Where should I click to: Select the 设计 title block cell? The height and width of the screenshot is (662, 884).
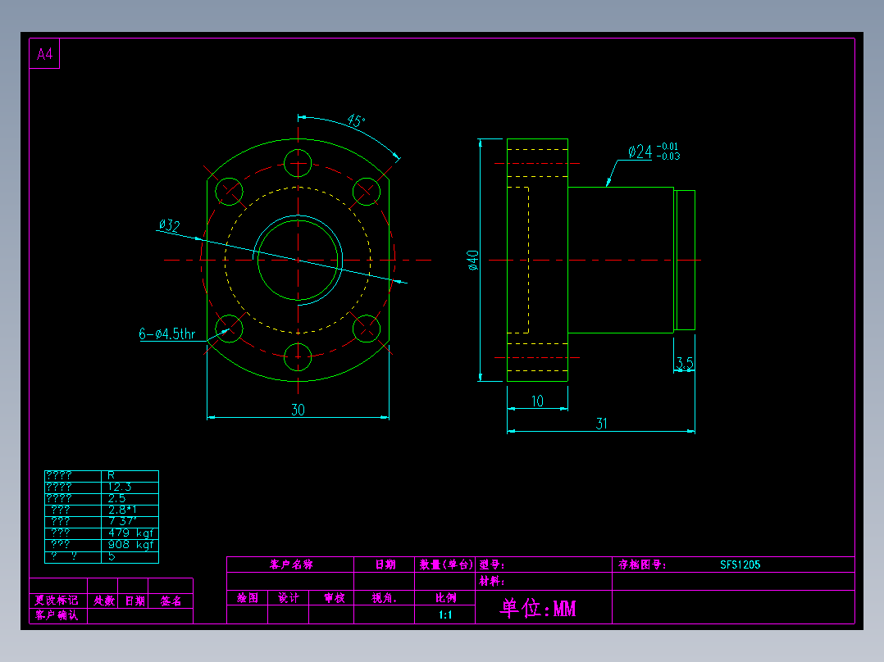(x=289, y=598)
